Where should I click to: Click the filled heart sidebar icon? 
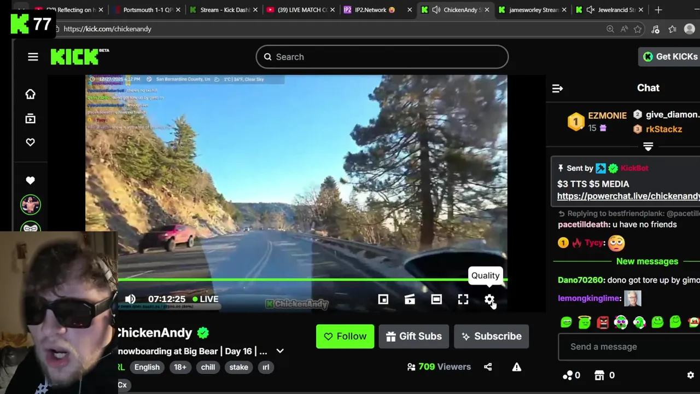(x=30, y=181)
